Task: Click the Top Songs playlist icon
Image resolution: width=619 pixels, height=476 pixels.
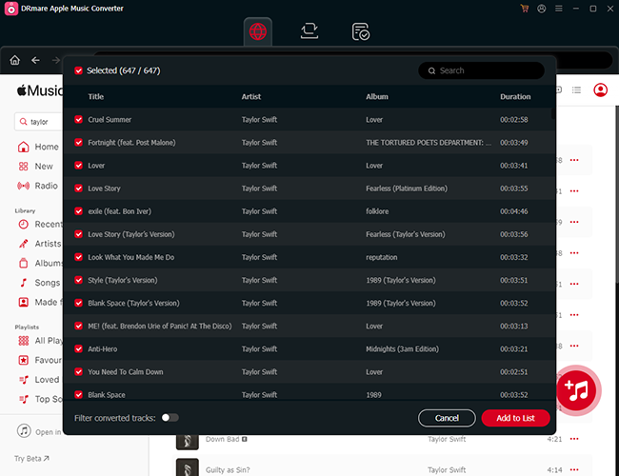Action: point(23,399)
